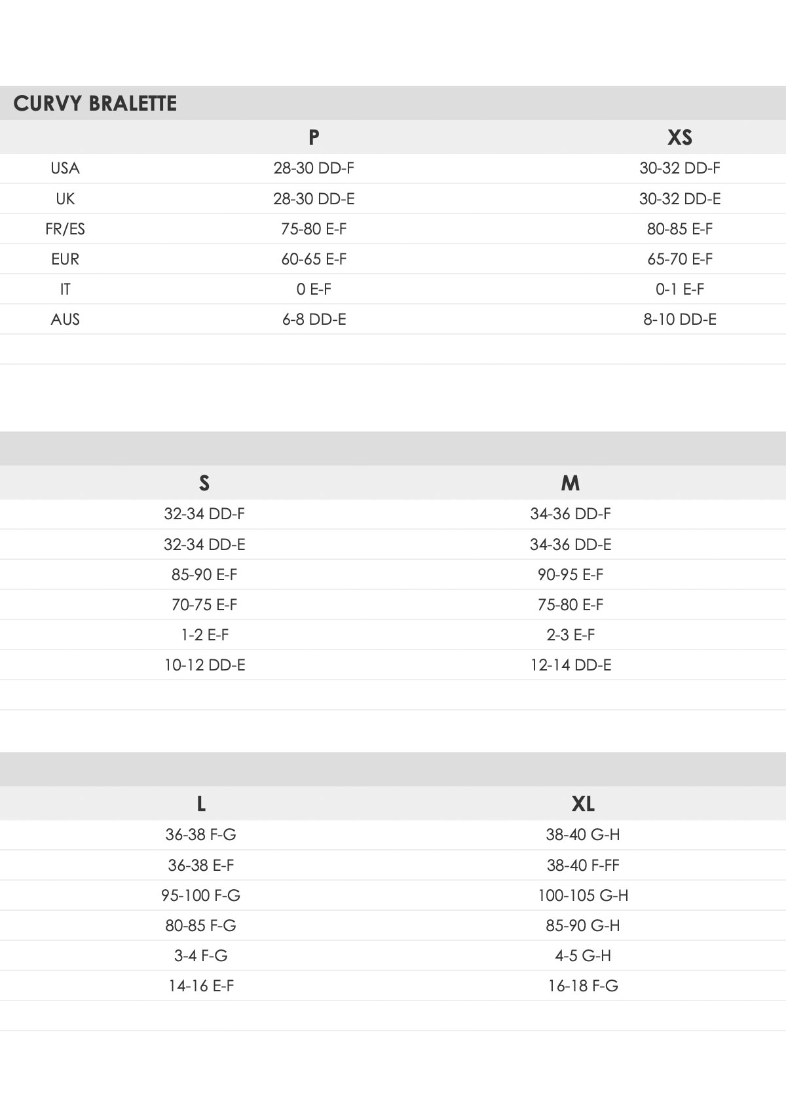Screen dimensions: 786x1100
Task: Click the 8-10 DD-E value
Action: [x=680, y=320]
